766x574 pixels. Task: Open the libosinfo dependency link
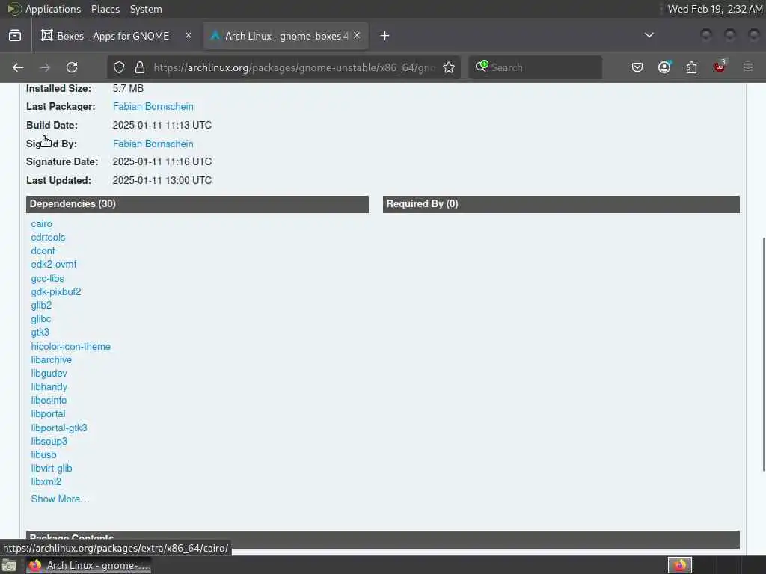coord(49,401)
